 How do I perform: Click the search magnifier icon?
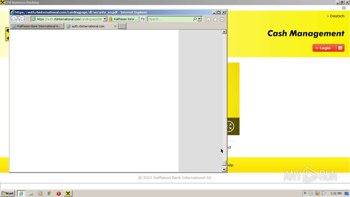pos(195,19)
